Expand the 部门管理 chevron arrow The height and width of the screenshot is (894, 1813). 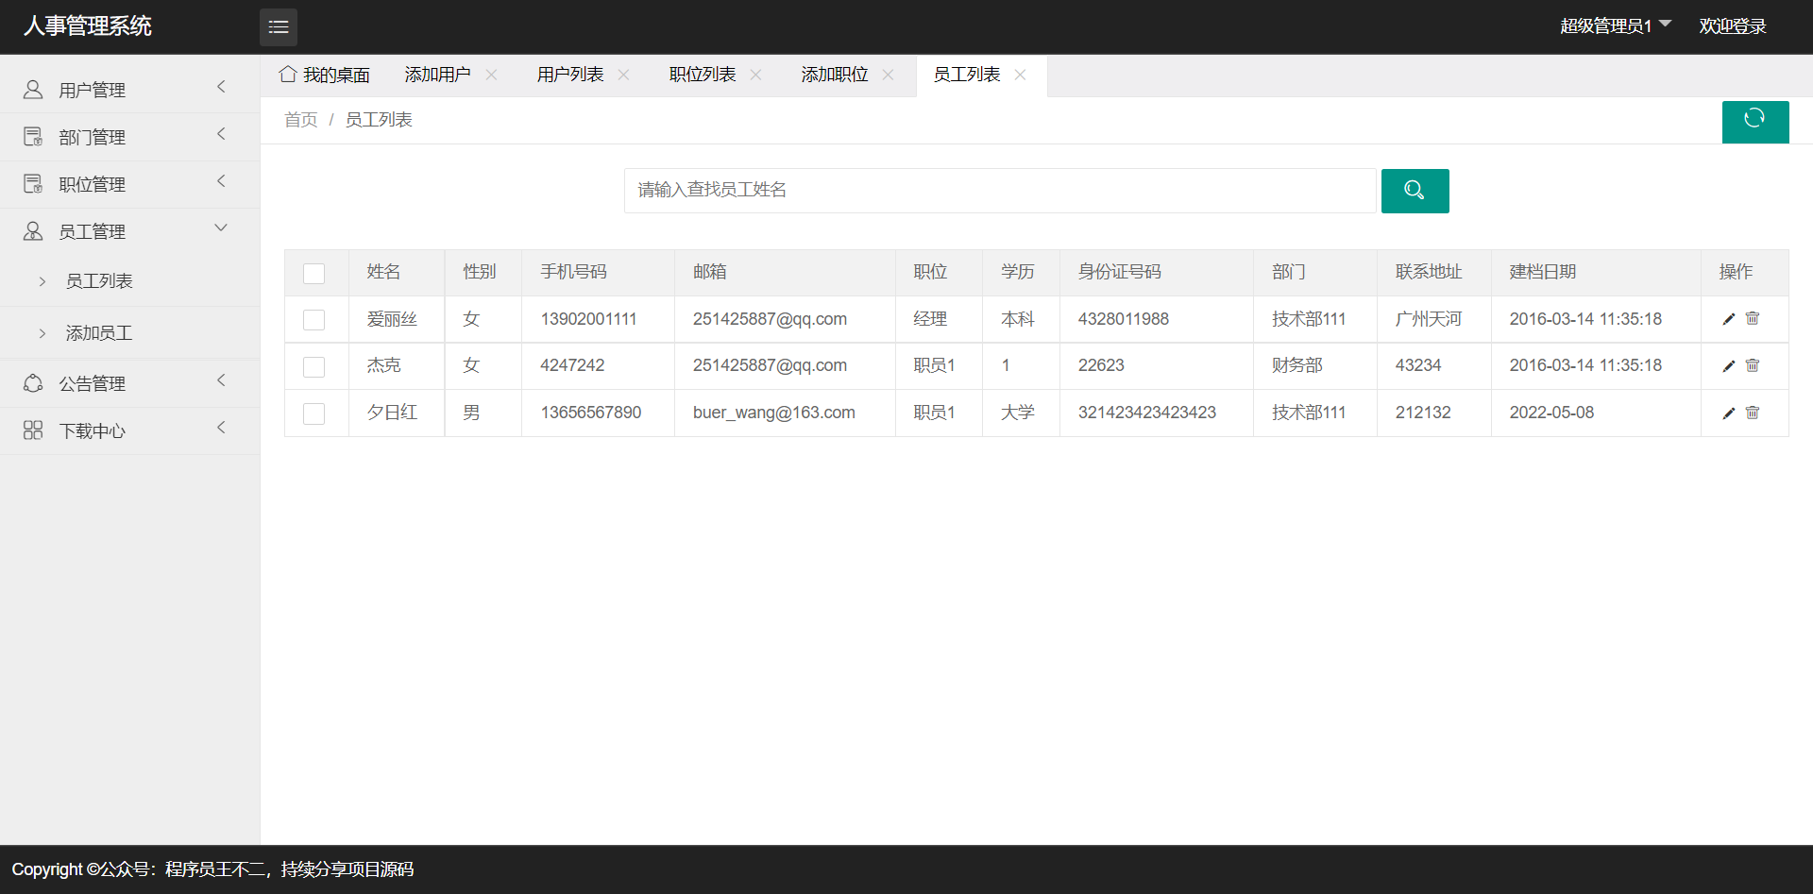point(221,134)
